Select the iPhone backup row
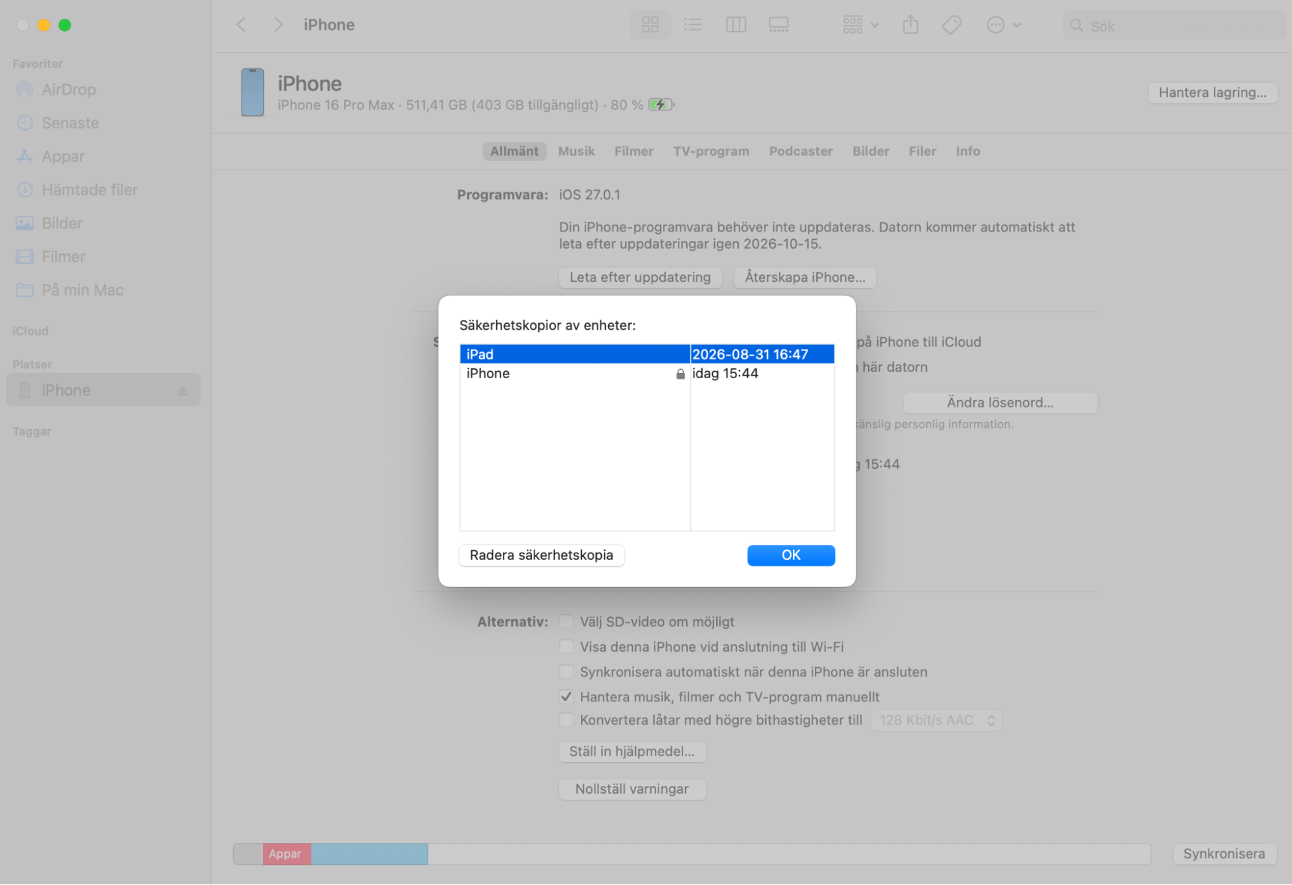The height and width of the screenshot is (885, 1292). tap(647, 374)
